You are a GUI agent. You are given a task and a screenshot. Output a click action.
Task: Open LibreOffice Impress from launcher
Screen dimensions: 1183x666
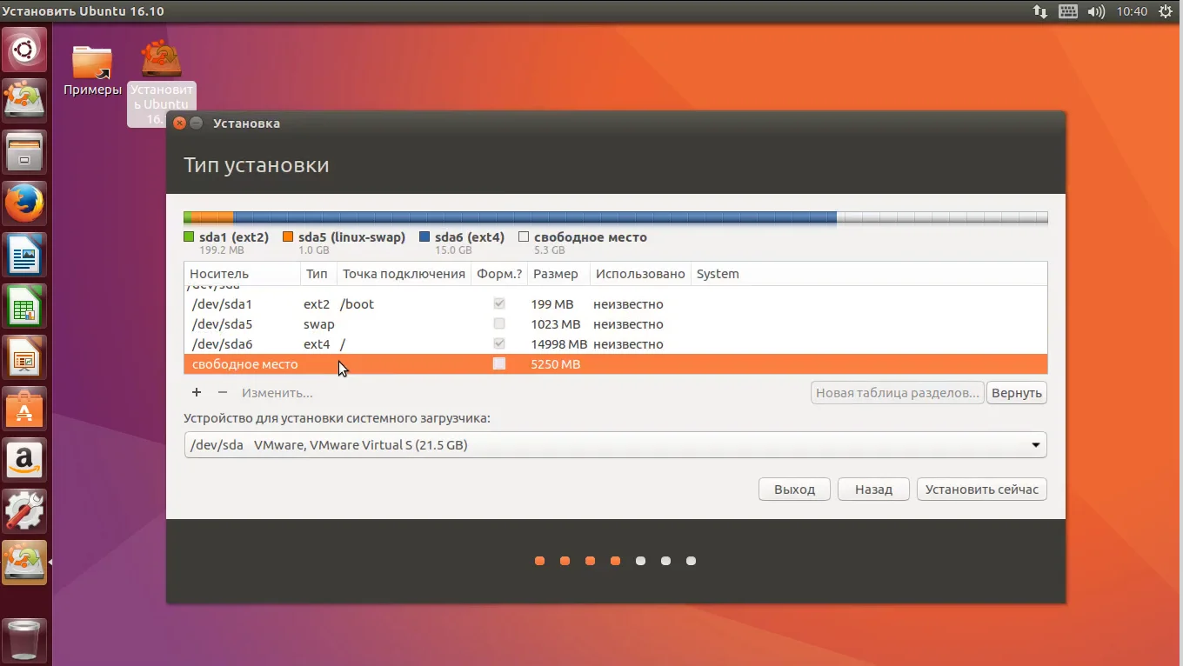[x=24, y=357]
